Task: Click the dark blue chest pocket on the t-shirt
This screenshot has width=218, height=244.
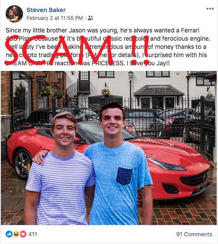Action: point(124,176)
